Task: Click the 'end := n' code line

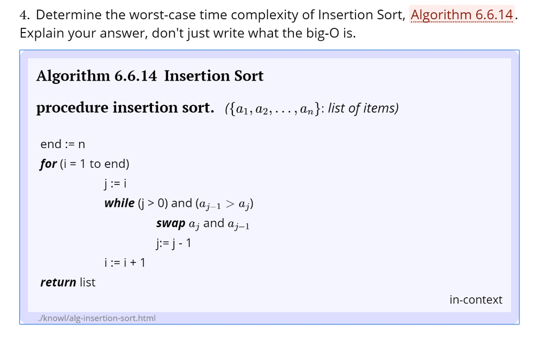Action: [x=63, y=144]
